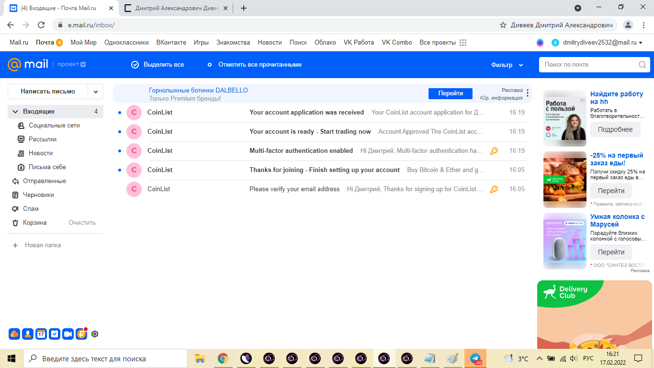
Task: Open the Chrome profile icon
Action: pyautogui.click(x=629, y=25)
